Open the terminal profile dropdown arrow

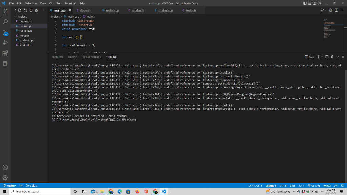[x=322, y=57]
